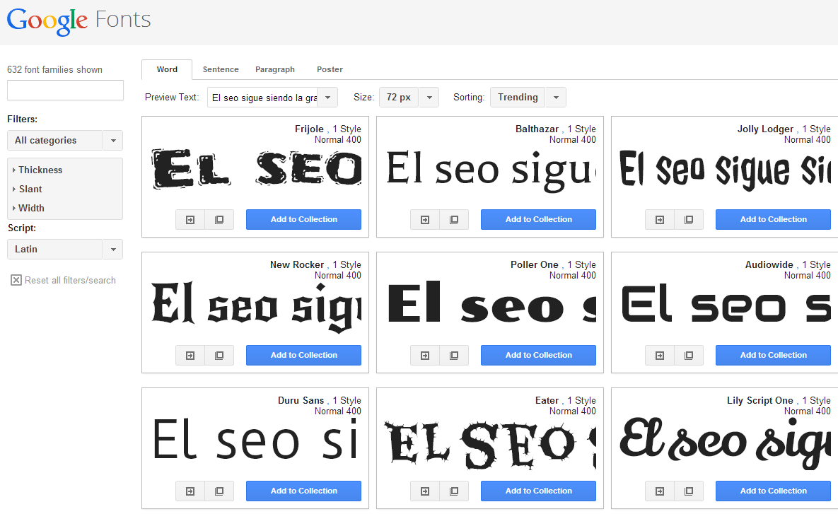
Task: Switch to the Sentence preview tab
Action: coord(220,69)
